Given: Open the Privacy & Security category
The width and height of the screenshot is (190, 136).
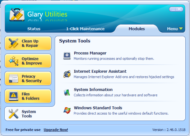Looking at the screenshot, I should [28, 78].
